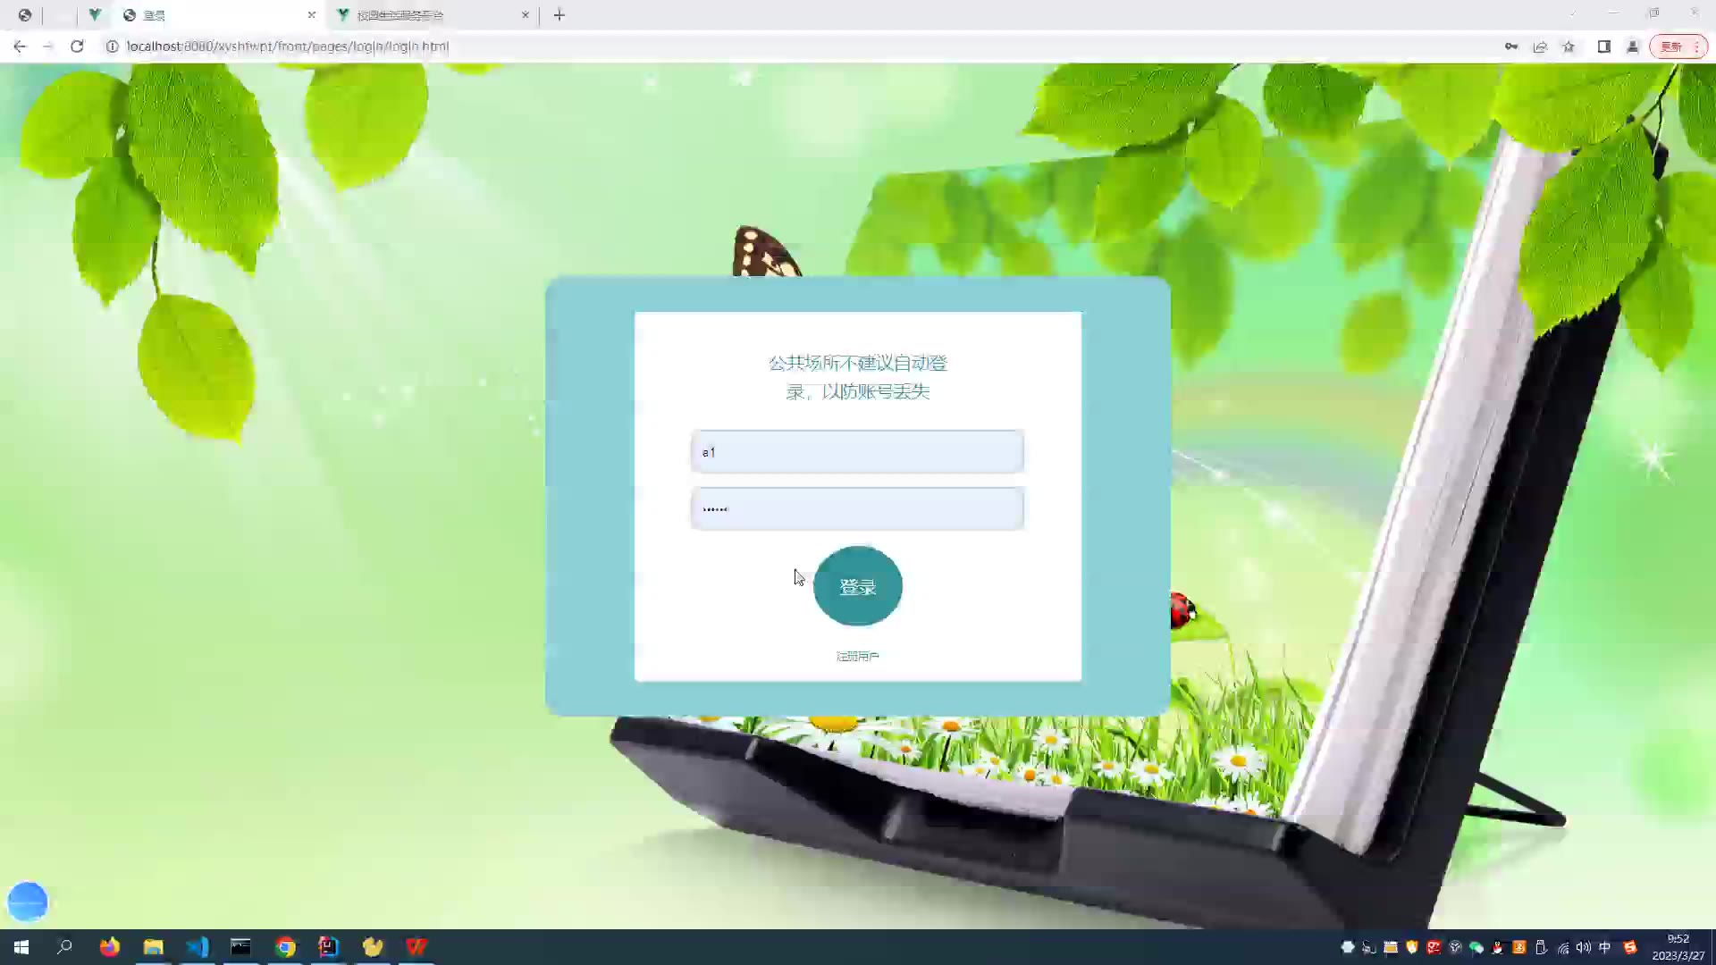This screenshot has width=1716, height=965.
Task: Open the browser profile icon
Action: coord(1633,46)
